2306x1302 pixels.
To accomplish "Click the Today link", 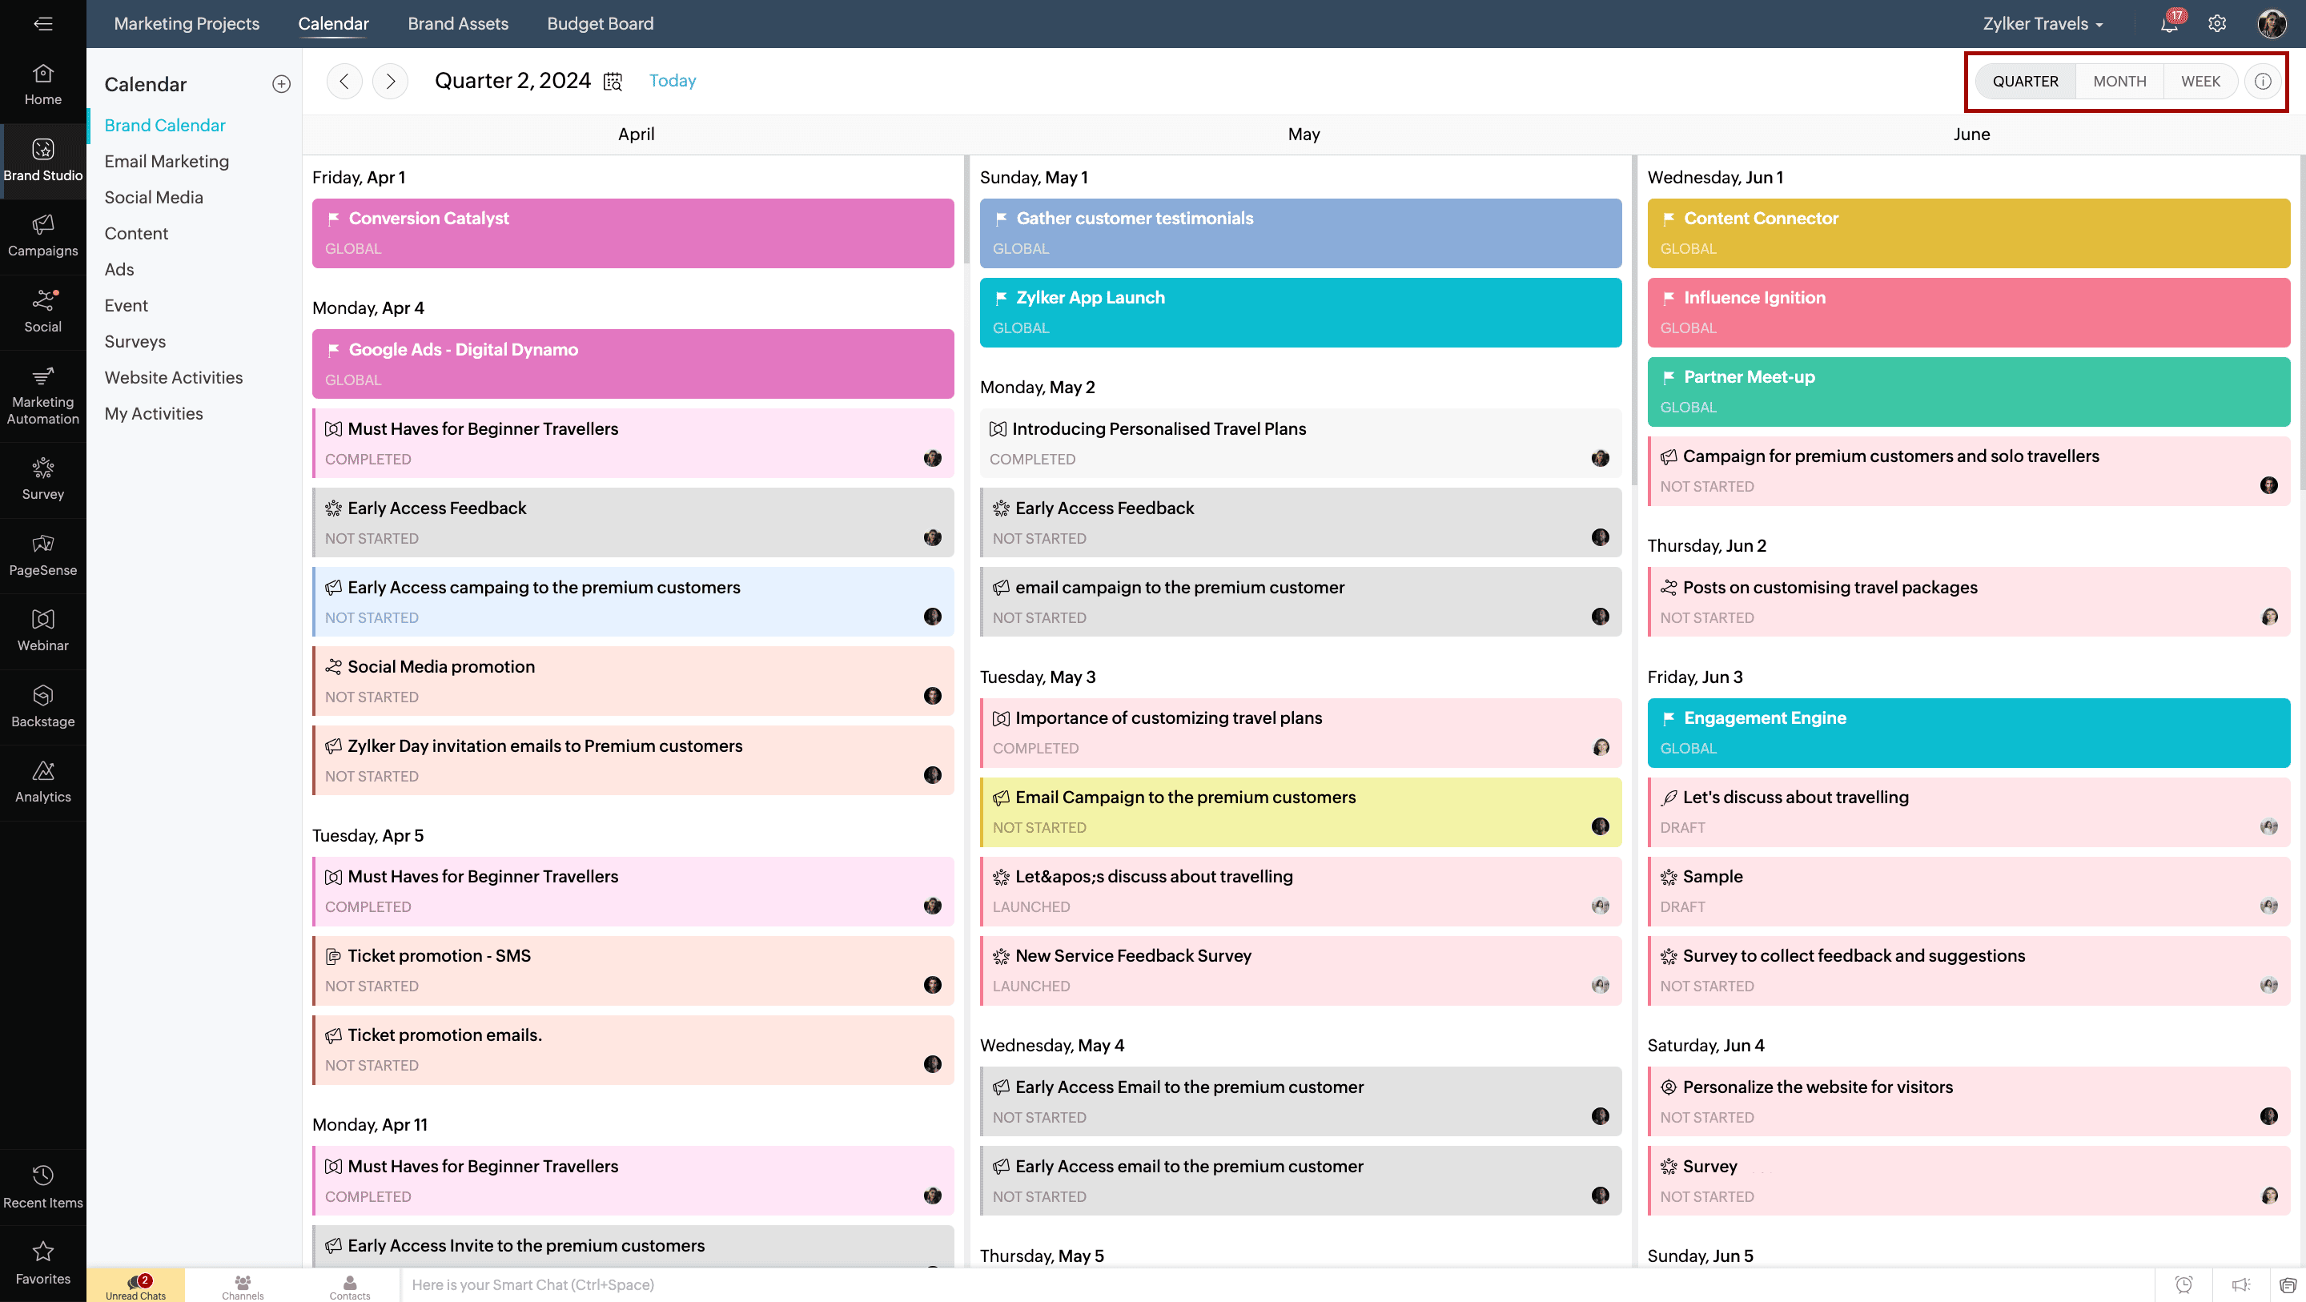I will coord(673,81).
